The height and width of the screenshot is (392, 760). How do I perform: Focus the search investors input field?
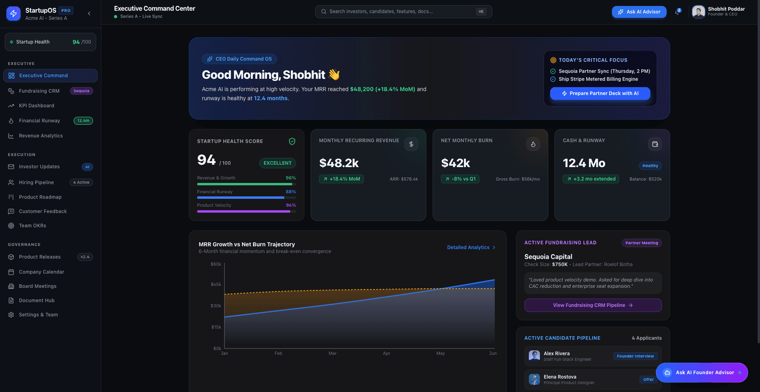point(403,11)
